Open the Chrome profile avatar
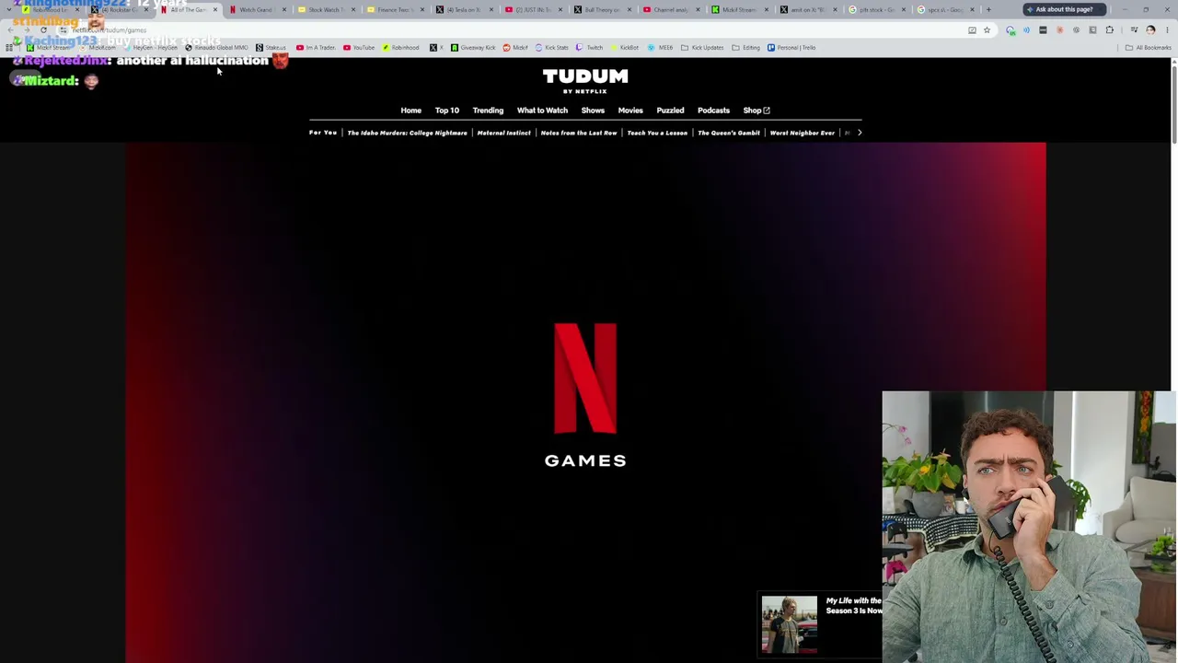Viewport: 1178px width, 663px height. point(1150,30)
